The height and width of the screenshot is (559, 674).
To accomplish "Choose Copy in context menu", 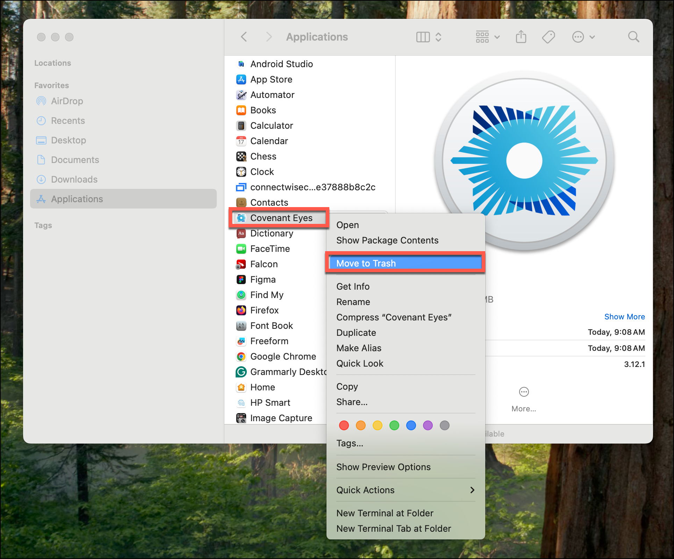I will [x=406, y=387].
